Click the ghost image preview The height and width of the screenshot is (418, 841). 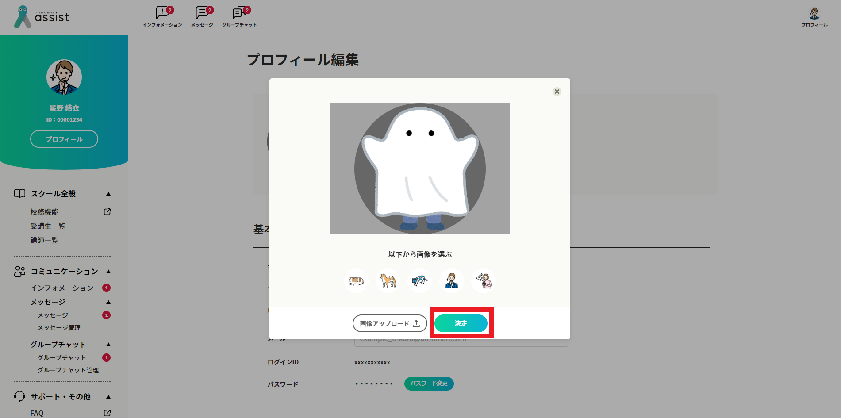(419, 169)
